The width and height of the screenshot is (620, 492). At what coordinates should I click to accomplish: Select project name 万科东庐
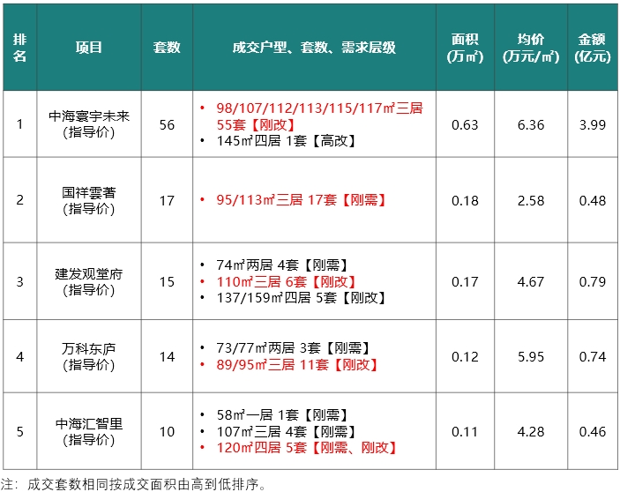point(89,348)
